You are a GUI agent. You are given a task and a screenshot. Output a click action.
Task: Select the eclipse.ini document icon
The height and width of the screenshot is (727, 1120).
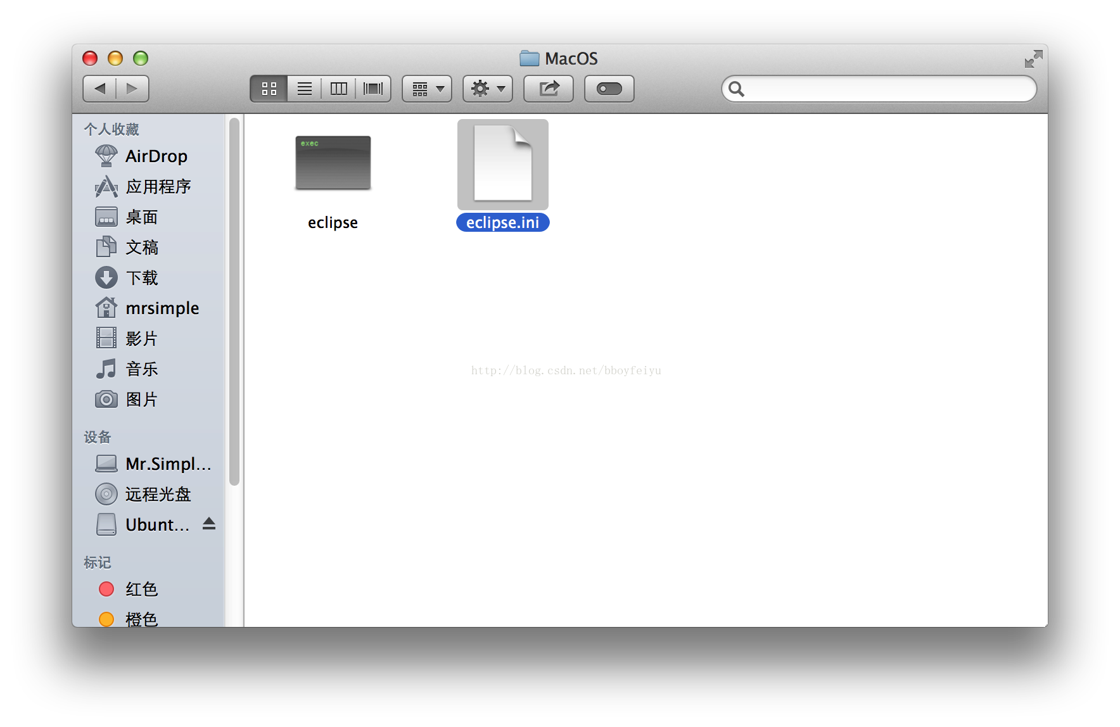[503, 163]
